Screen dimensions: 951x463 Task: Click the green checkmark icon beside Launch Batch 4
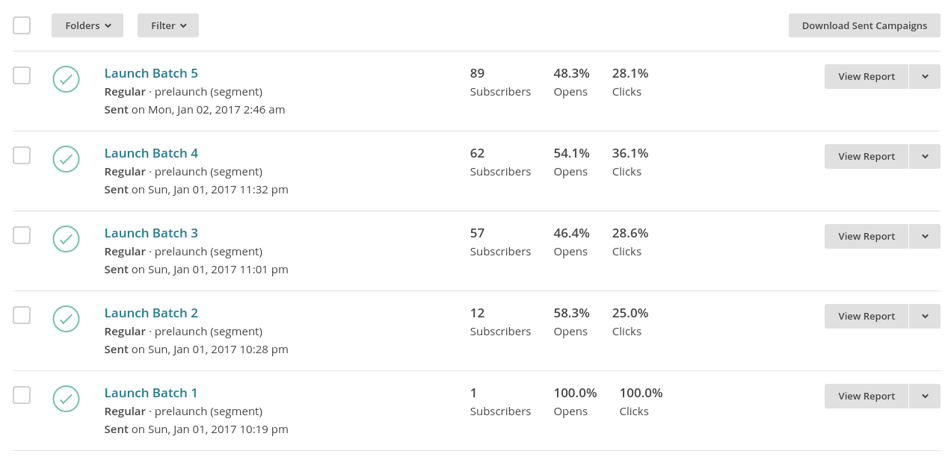click(66, 159)
